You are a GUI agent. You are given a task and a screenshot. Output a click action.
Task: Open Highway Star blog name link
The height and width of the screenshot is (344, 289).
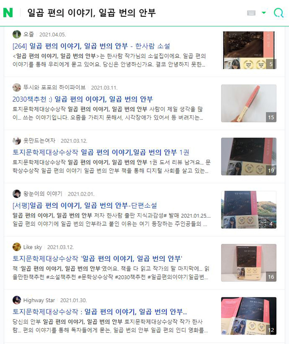tap(39, 300)
